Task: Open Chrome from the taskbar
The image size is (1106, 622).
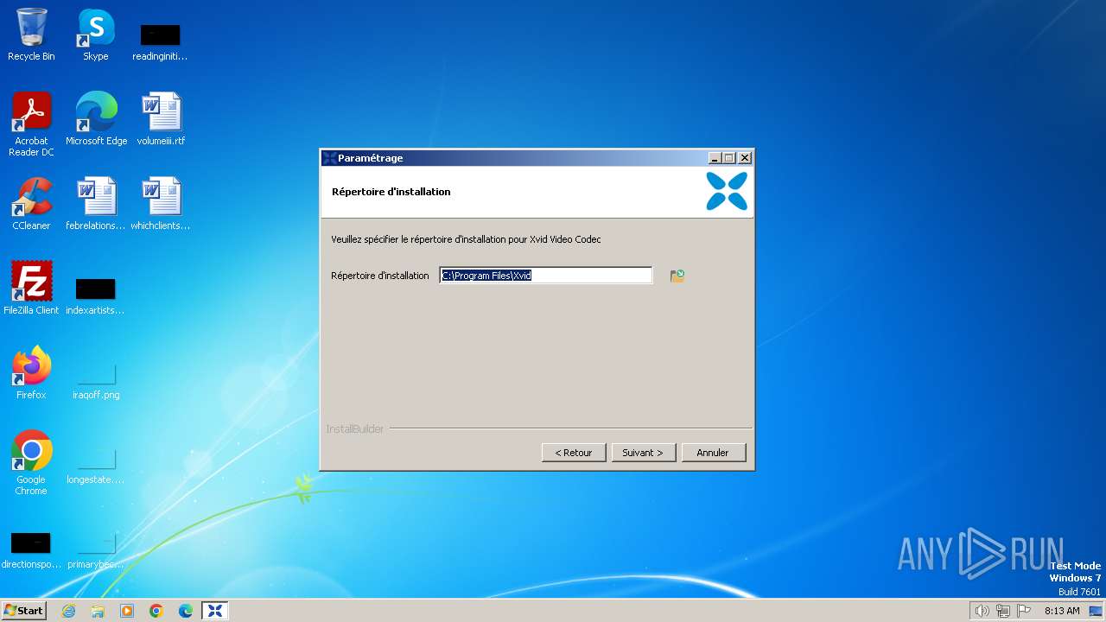Action: click(156, 611)
